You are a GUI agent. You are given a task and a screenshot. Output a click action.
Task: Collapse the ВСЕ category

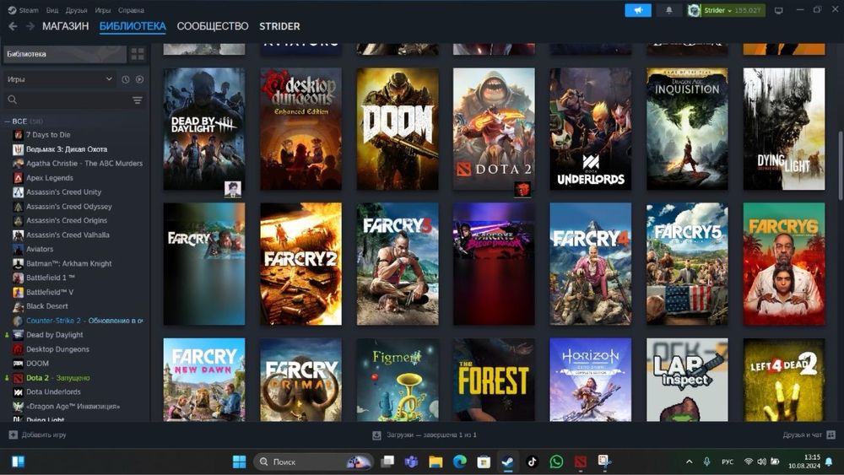8,121
